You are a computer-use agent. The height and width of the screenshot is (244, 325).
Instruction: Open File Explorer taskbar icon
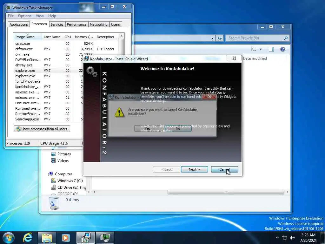click(47, 238)
